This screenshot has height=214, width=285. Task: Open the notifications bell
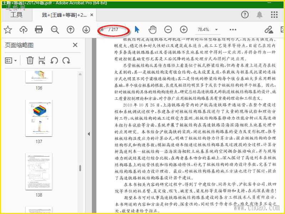coord(259,15)
